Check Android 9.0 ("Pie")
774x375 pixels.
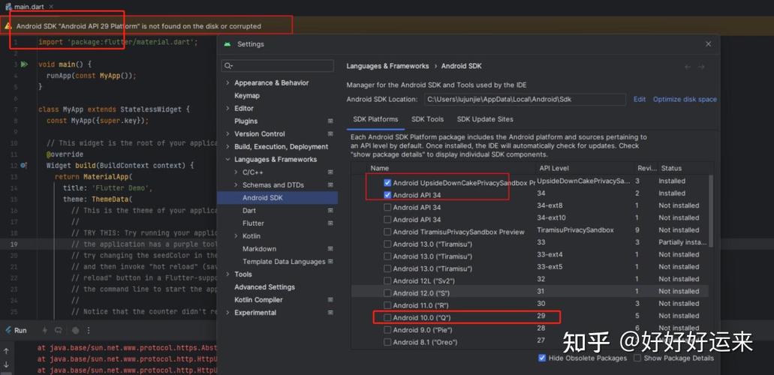tap(387, 329)
